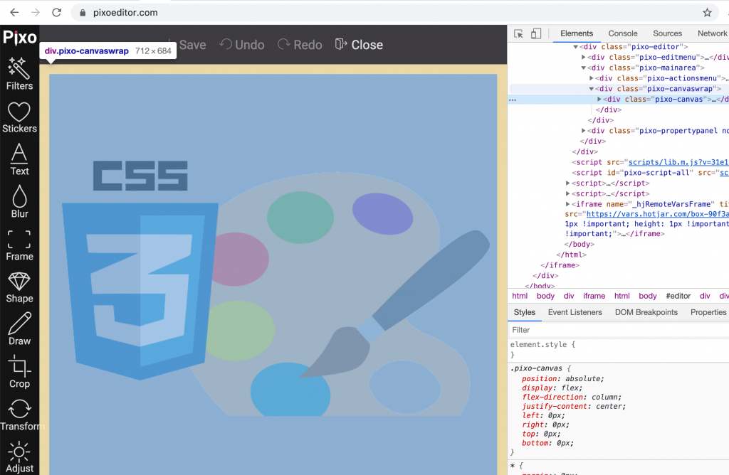The height and width of the screenshot is (475, 729).
Task: Click the justify-content: center declaration
Action: (x=574, y=406)
